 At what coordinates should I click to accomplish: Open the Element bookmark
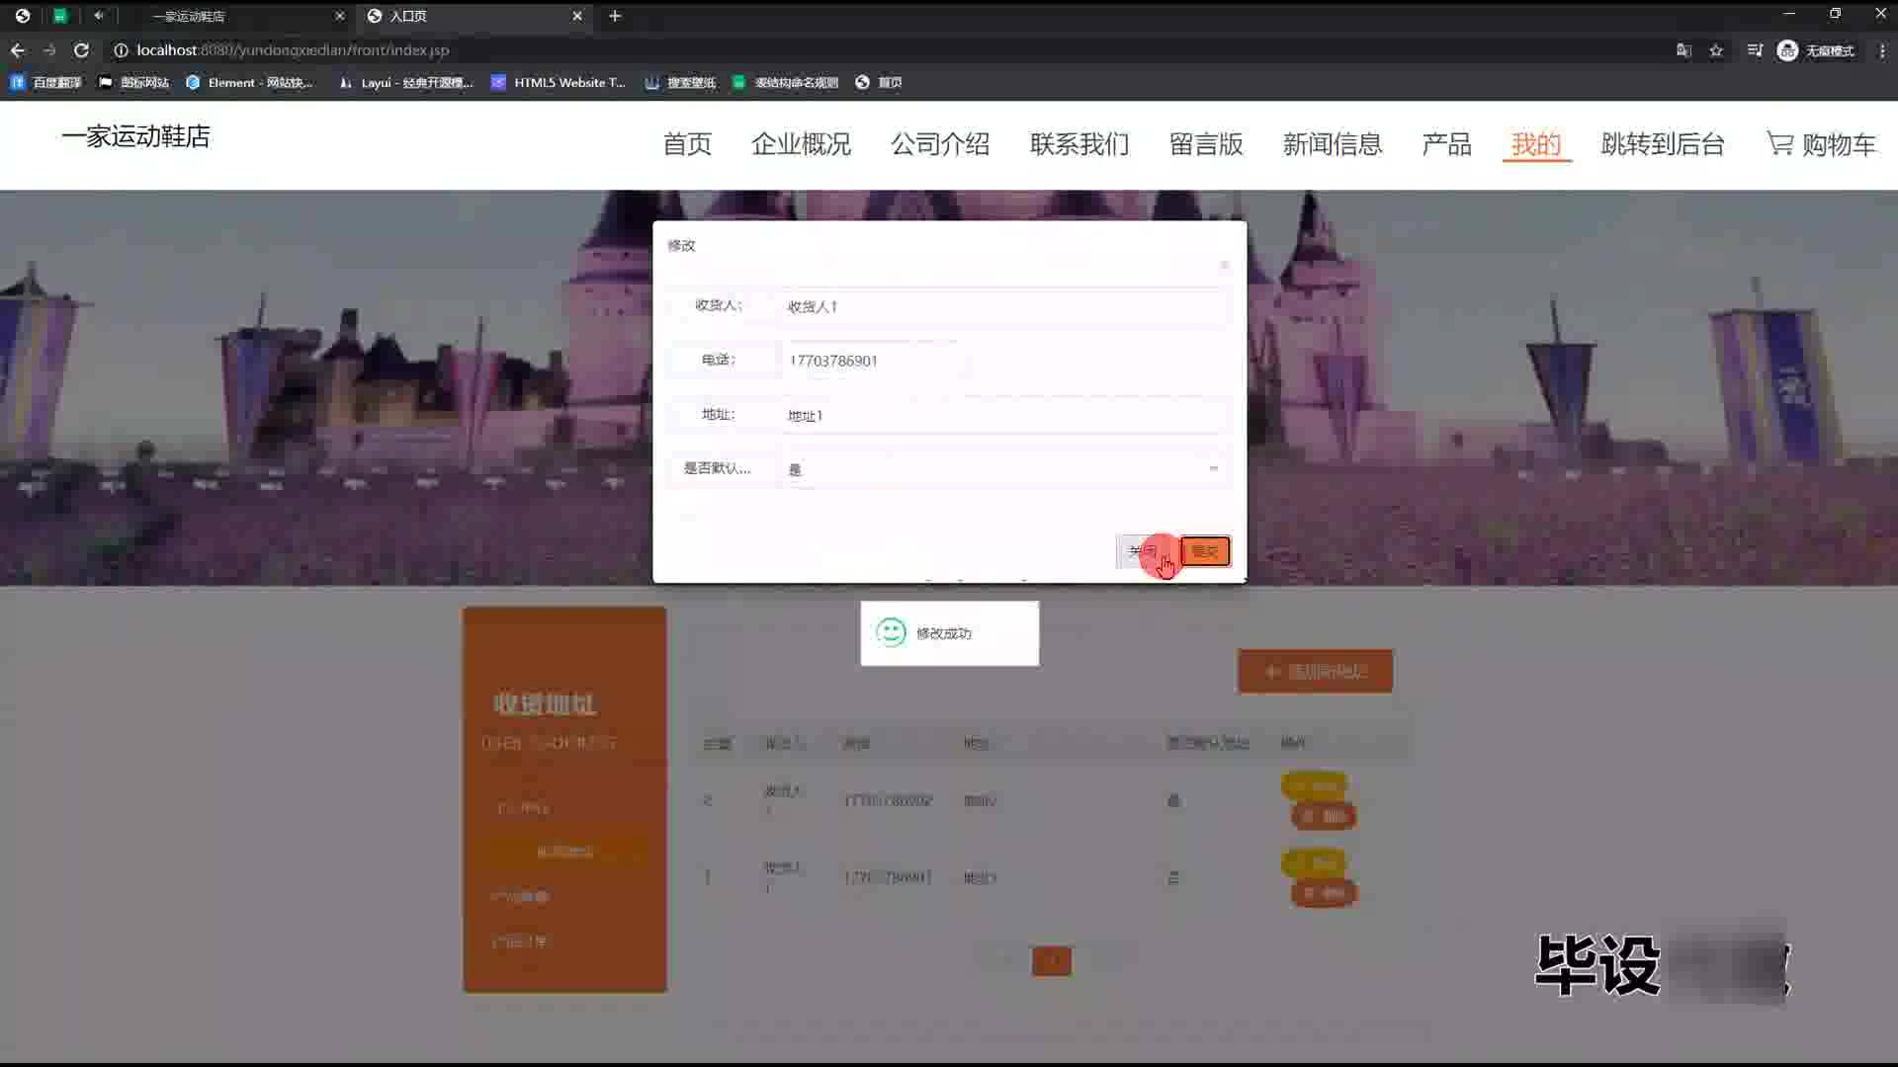pos(249,82)
